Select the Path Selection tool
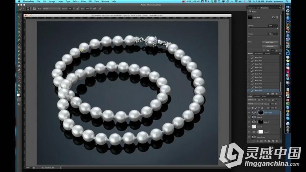The height and width of the screenshot is (172, 306). [19, 78]
